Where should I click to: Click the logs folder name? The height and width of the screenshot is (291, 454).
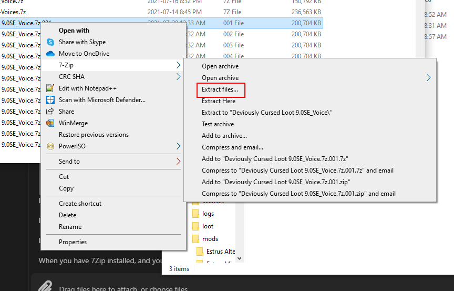pos(208,214)
